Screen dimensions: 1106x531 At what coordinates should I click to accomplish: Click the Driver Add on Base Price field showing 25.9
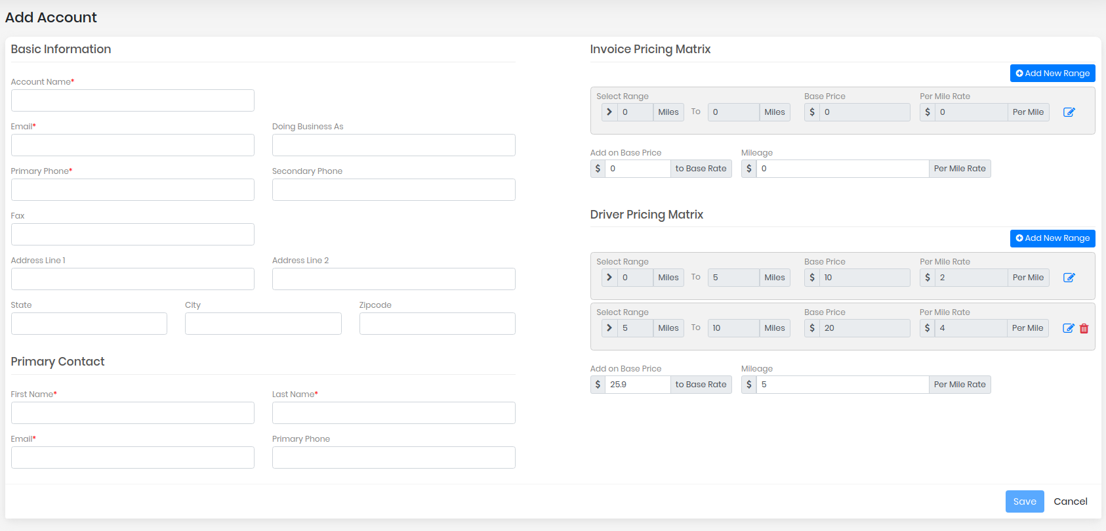(x=638, y=385)
